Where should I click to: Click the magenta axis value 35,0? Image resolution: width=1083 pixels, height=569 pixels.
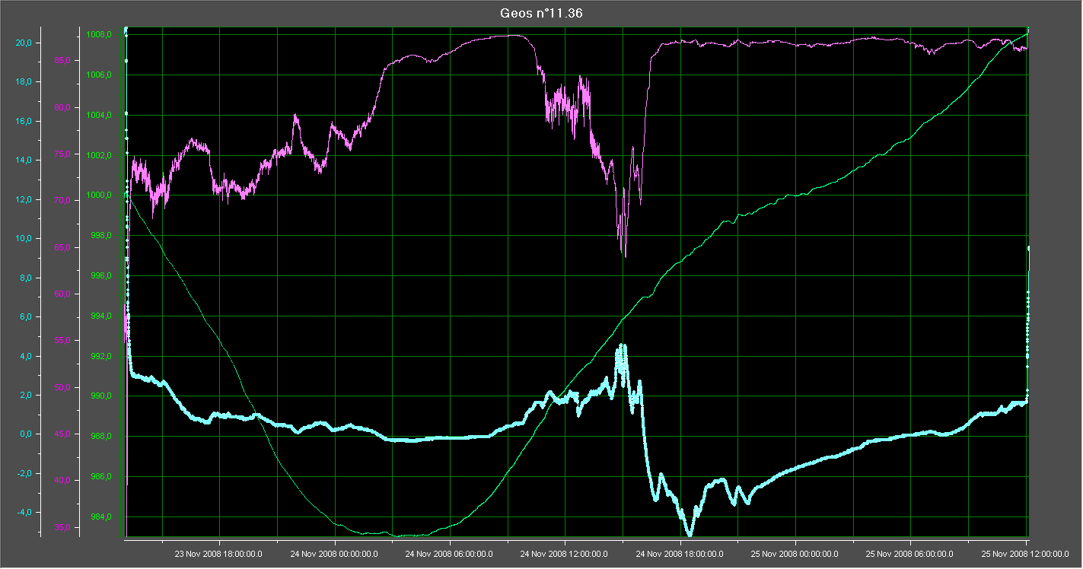point(62,528)
